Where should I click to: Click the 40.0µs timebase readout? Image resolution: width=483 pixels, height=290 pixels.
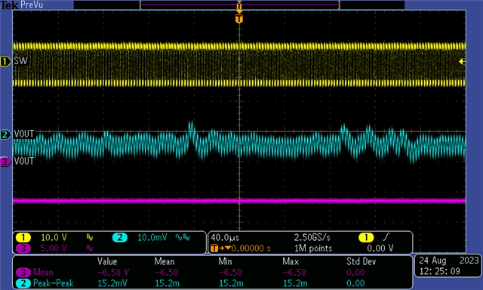click(x=225, y=238)
